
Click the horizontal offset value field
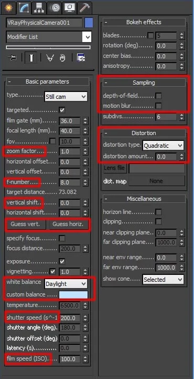(x=70, y=162)
